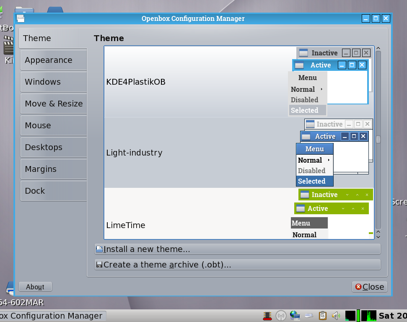This screenshot has width=407, height=322.
Task: Close window with title bar X
Action: 386,18
